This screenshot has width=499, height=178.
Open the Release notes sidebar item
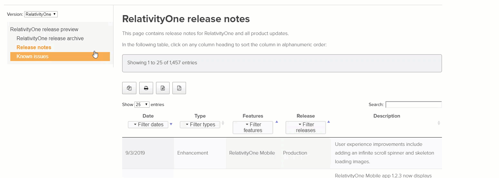click(34, 47)
